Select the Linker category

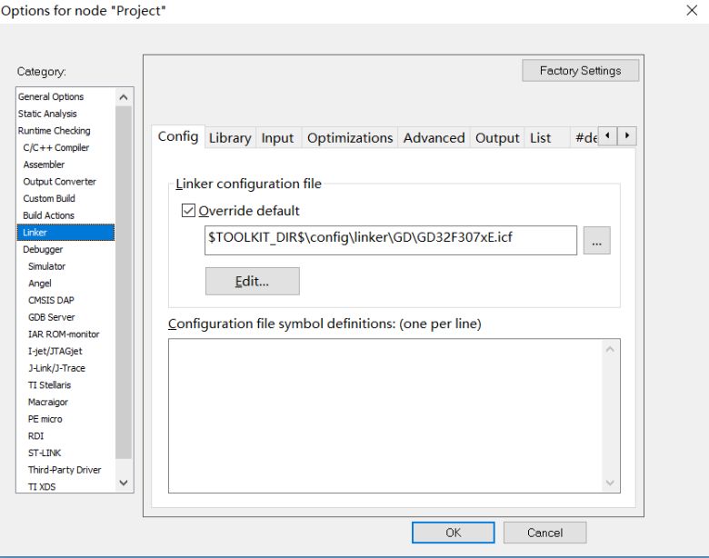tap(66, 233)
